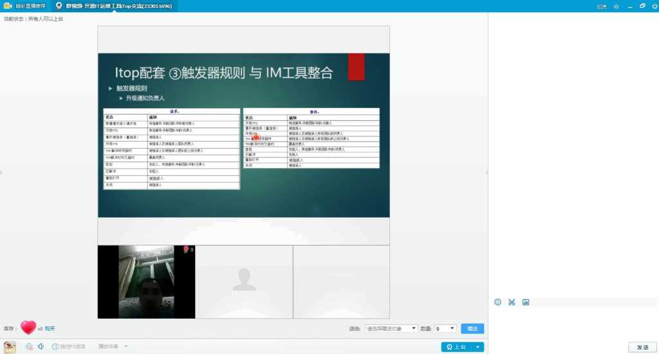Switch to the live recommendations tab
This screenshot has height=354, width=659.
(25, 6)
